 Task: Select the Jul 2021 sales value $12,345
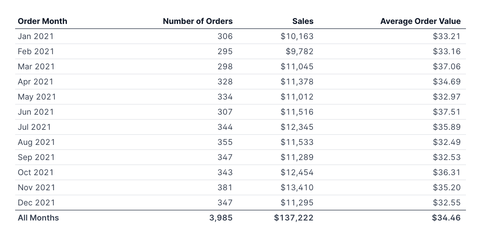(x=297, y=127)
